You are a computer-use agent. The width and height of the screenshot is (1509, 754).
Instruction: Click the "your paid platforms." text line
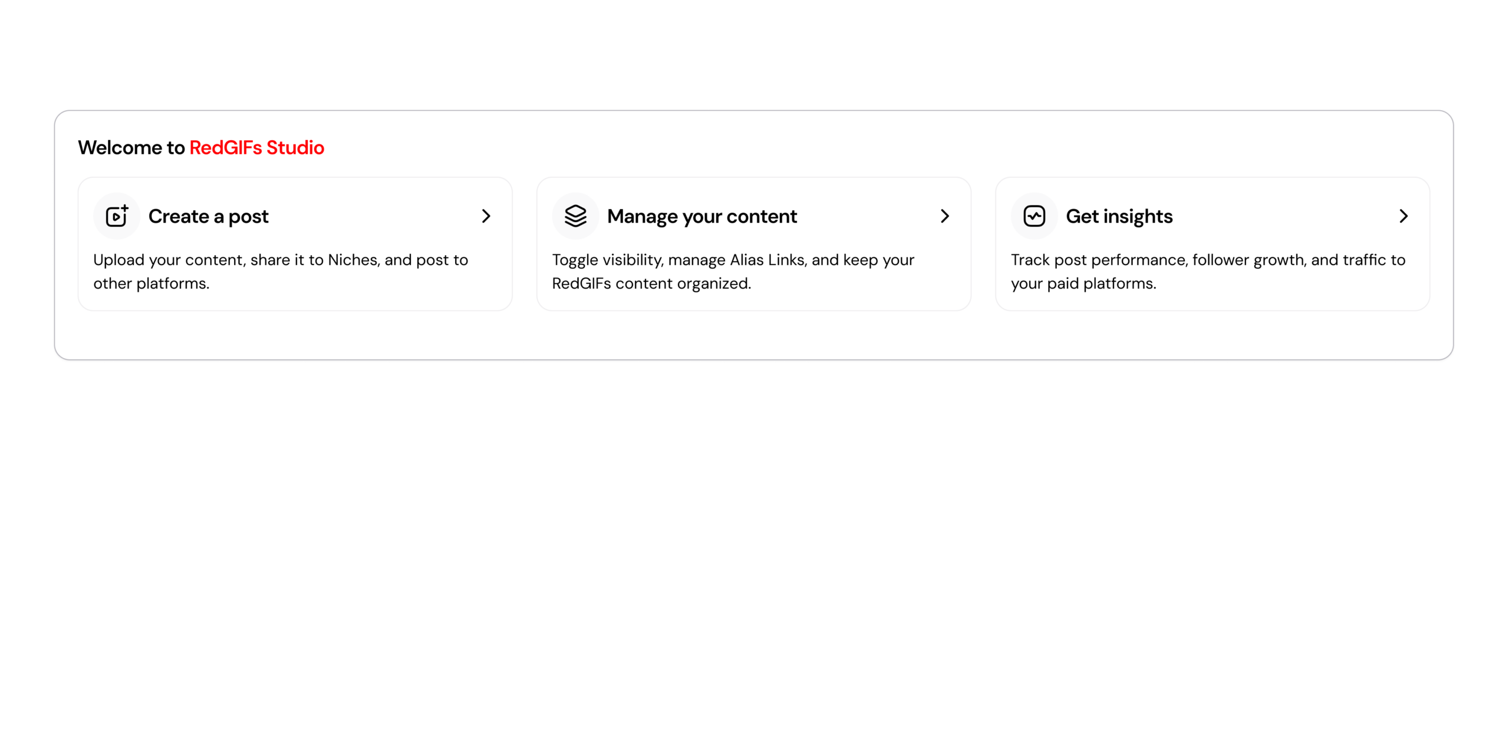pyautogui.click(x=1083, y=283)
